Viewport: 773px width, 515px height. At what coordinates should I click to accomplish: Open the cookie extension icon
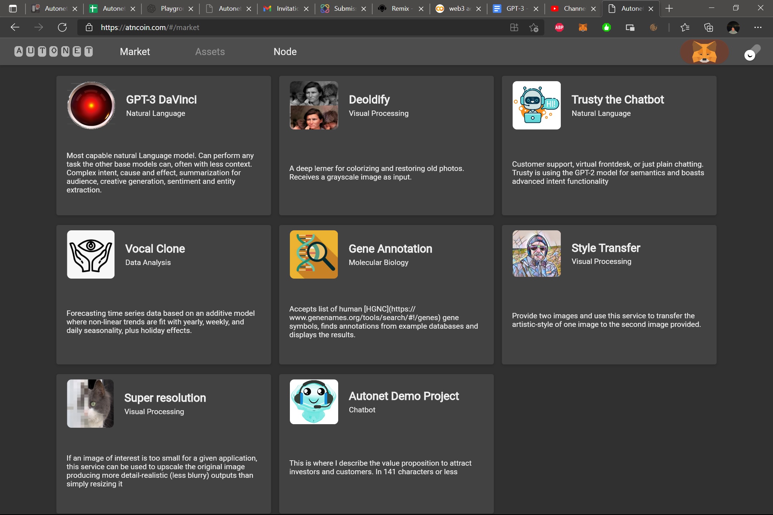(x=654, y=28)
